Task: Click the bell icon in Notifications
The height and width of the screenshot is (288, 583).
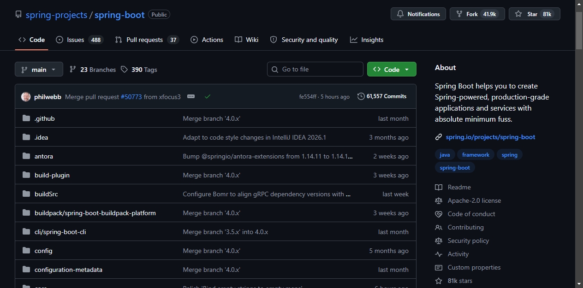Action: click(400, 14)
